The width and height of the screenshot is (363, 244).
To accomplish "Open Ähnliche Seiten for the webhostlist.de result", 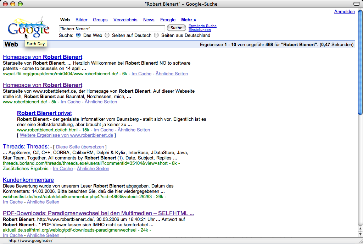I will pyautogui.click(x=43, y=202).
